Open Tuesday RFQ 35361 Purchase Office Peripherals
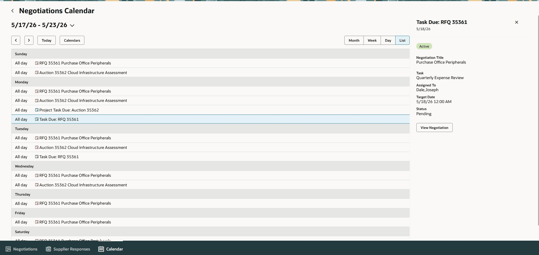The image size is (539, 255). coord(210,138)
